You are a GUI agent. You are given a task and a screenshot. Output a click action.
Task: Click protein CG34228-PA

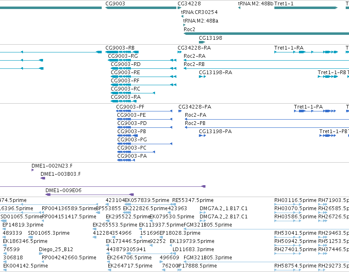195,107
